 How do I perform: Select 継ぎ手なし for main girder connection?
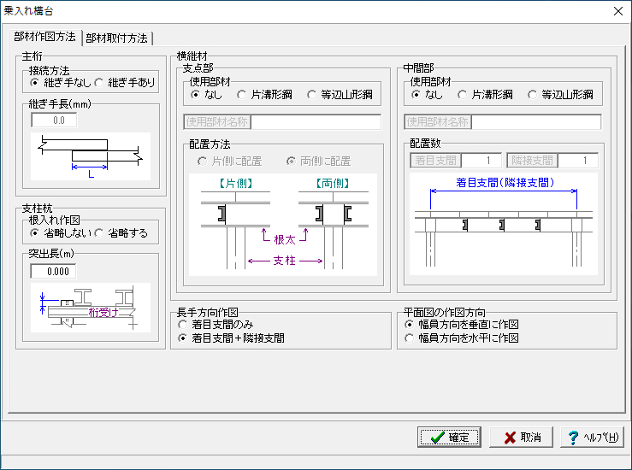[61, 83]
